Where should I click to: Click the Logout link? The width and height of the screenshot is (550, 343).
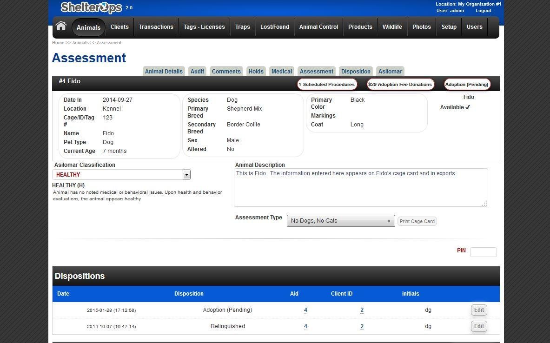tap(483, 10)
